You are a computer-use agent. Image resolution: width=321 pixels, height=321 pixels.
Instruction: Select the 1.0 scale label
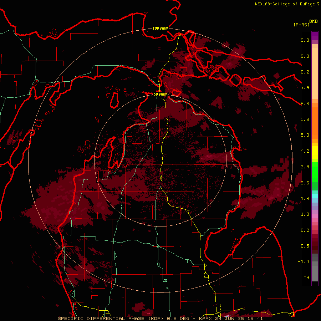tap(305, 214)
